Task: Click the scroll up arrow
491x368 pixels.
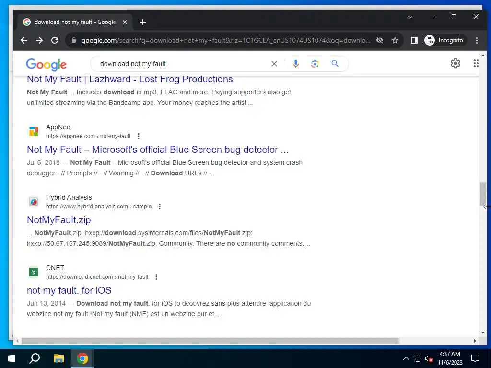Action: pyautogui.click(x=483, y=56)
